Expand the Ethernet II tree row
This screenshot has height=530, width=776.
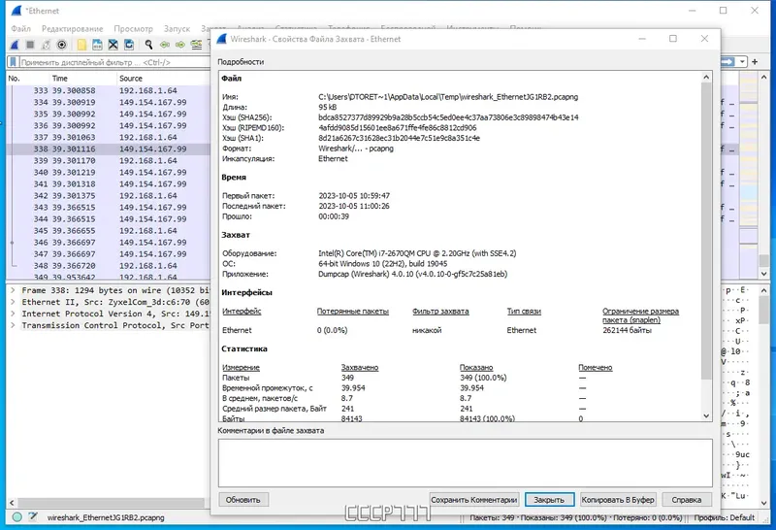click(x=13, y=302)
